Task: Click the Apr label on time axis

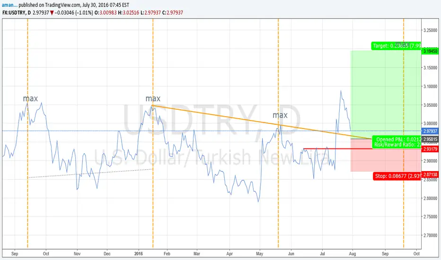Action: pyautogui.click(x=229, y=253)
